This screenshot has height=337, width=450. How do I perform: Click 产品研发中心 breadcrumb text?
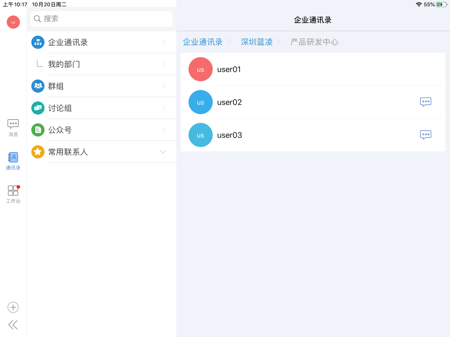(314, 42)
